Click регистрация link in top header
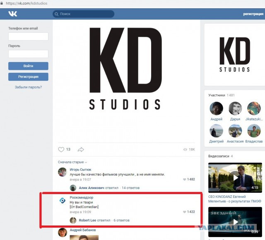The height and width of the screenshot is (240, 265). point(253,14)
